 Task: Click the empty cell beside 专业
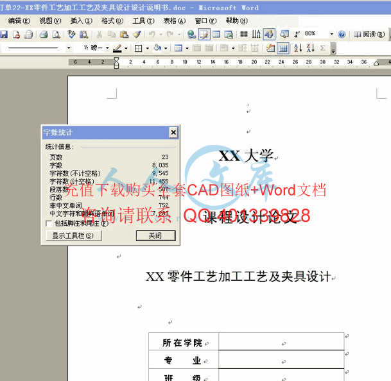[281, 360]
